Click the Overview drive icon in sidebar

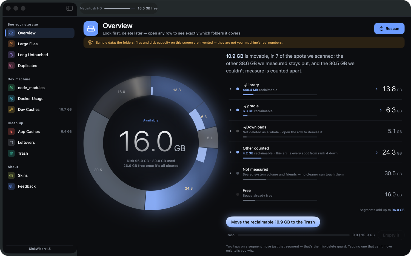pos(11,33)
